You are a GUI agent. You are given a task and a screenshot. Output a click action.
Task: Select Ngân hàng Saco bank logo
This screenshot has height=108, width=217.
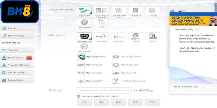pos(81,73)
